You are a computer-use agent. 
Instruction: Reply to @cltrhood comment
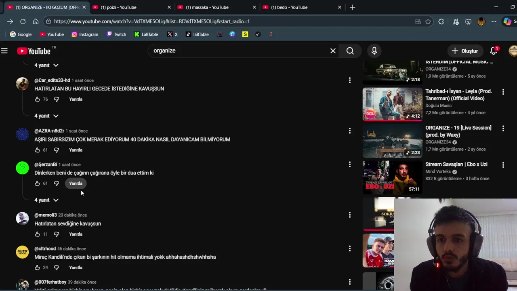point(76,268)
